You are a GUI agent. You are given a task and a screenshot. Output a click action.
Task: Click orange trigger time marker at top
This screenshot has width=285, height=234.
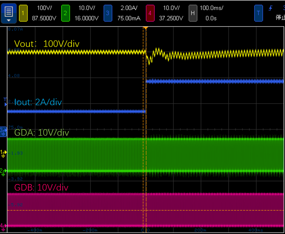145,28
